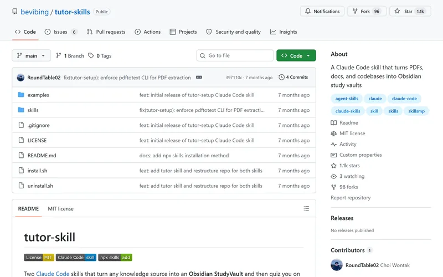The height and width of the screenshot is (277, 443).
Task: Open the MIT license sidebar link
Action: [348, 134]
